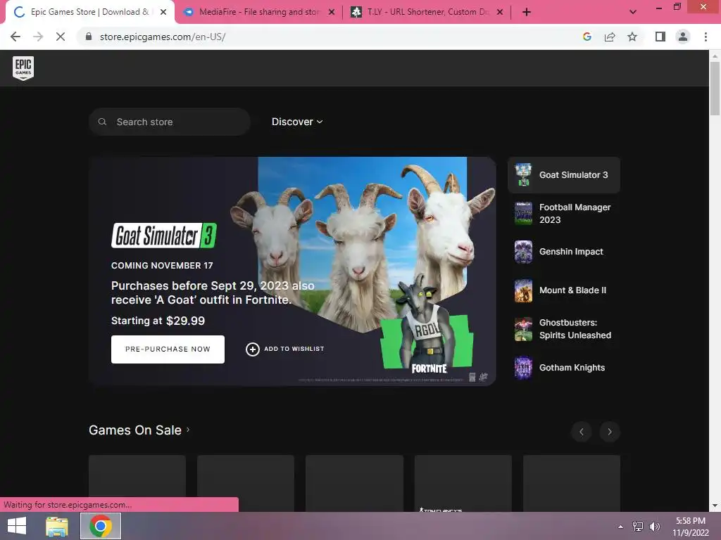This screenshot has height=540, width=721.
Task: Bookmark this page with star icon
Action: (632, 37)
